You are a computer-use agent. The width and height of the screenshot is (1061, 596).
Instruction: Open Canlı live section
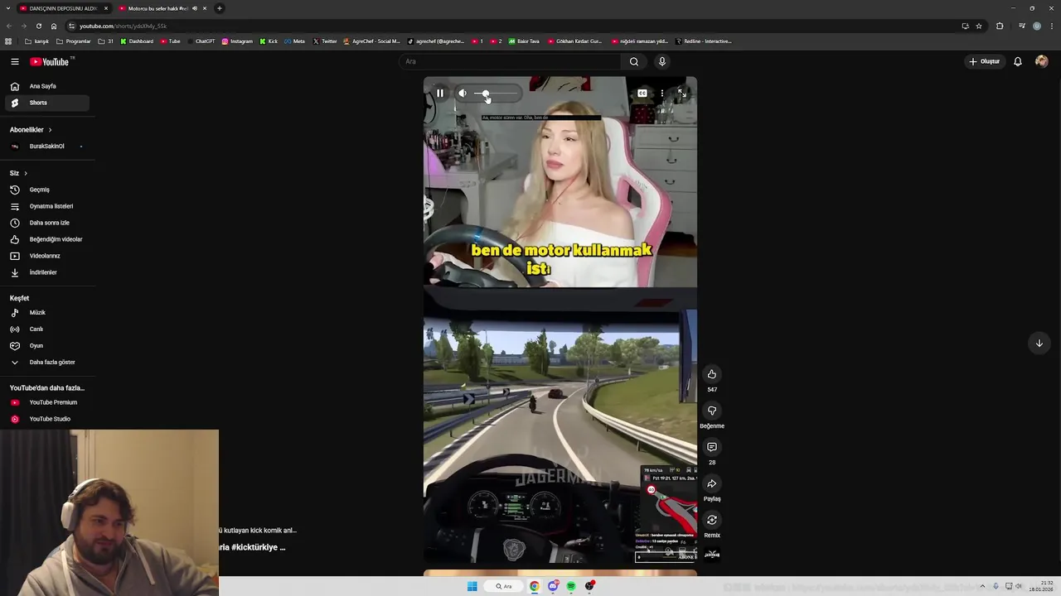pyautogui.click(x=46, y=329)
